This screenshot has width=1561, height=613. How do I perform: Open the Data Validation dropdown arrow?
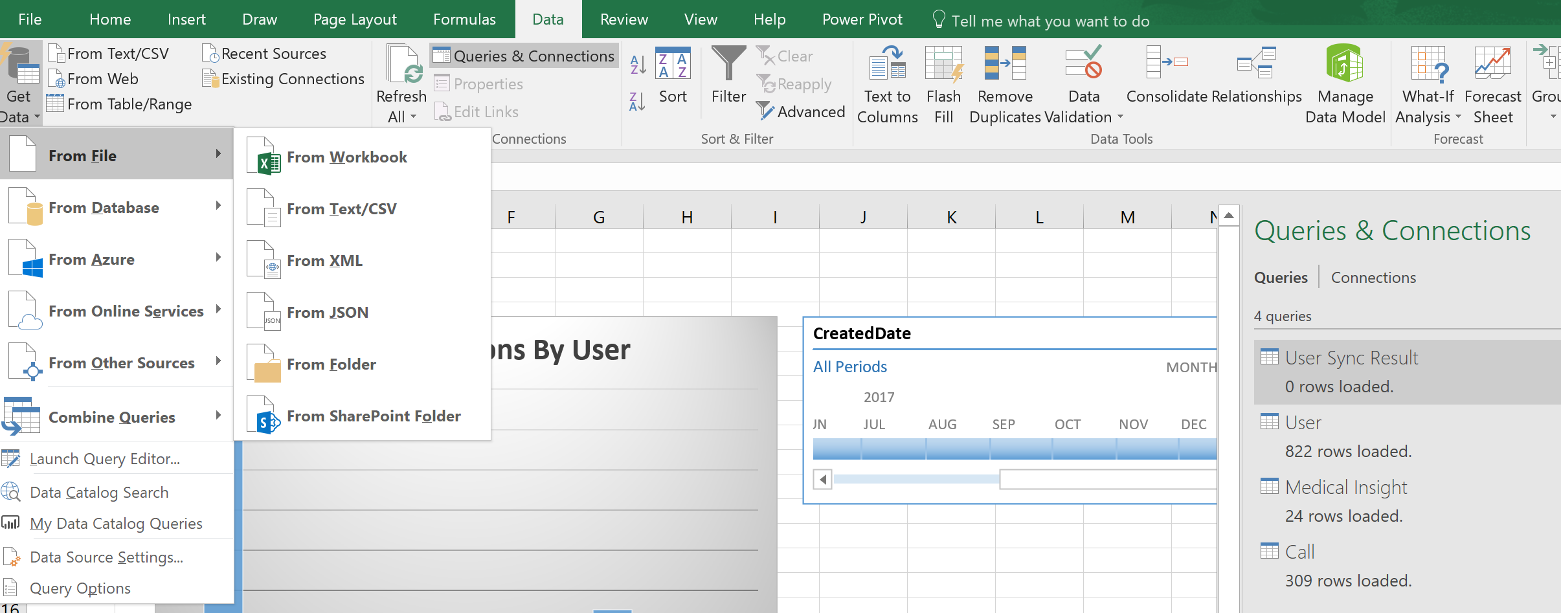click(x=1120, y=117)
